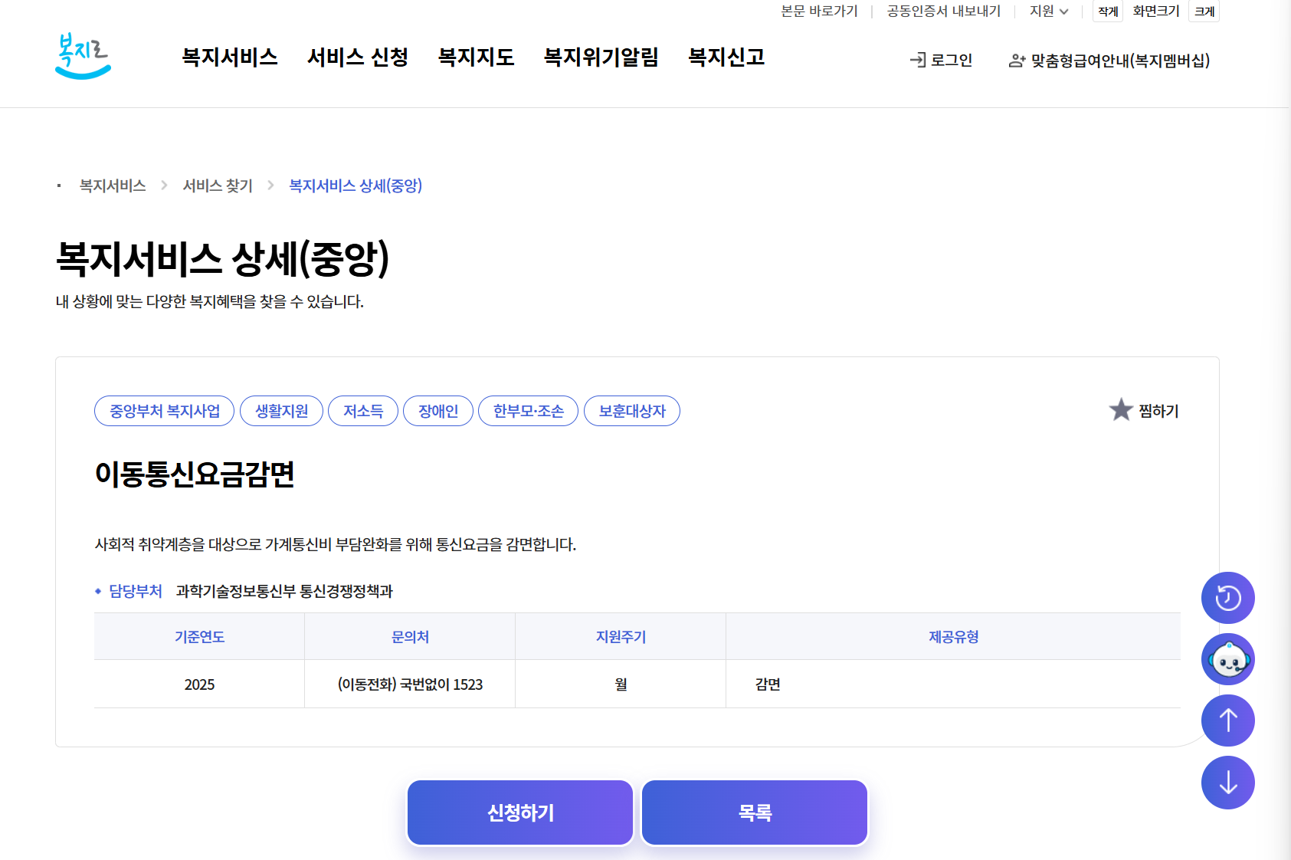Select the 한부모·조손 tag
The height and width of the screenshot is (860, 1291).
coord(529,411)
